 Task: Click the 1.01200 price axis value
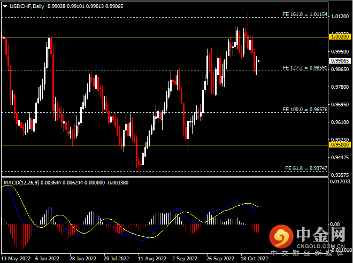[340, 17]
